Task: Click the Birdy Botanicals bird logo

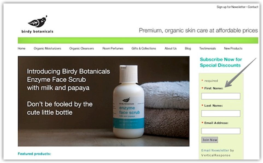Action: pos(37,25)
